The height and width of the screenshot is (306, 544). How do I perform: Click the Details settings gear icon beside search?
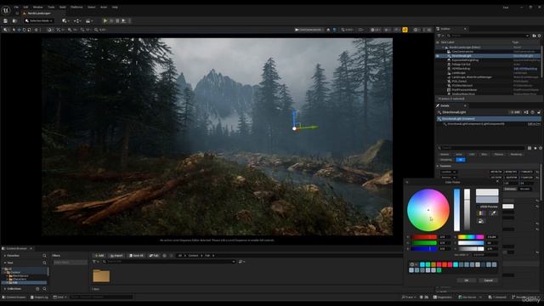pyautogui.click(x=541, y=148)
